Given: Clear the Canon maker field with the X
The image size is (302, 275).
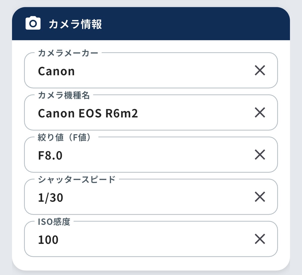Looking at the screenshot, I should [x=260, y=71].
